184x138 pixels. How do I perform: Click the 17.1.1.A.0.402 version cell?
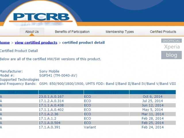point(51,110)
